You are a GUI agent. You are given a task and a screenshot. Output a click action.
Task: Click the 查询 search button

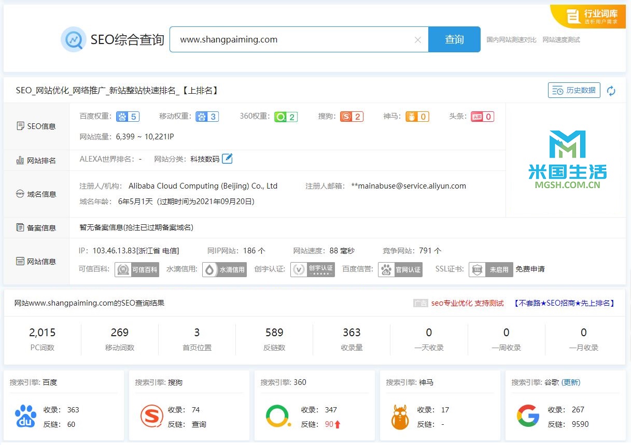click(454, 39)
